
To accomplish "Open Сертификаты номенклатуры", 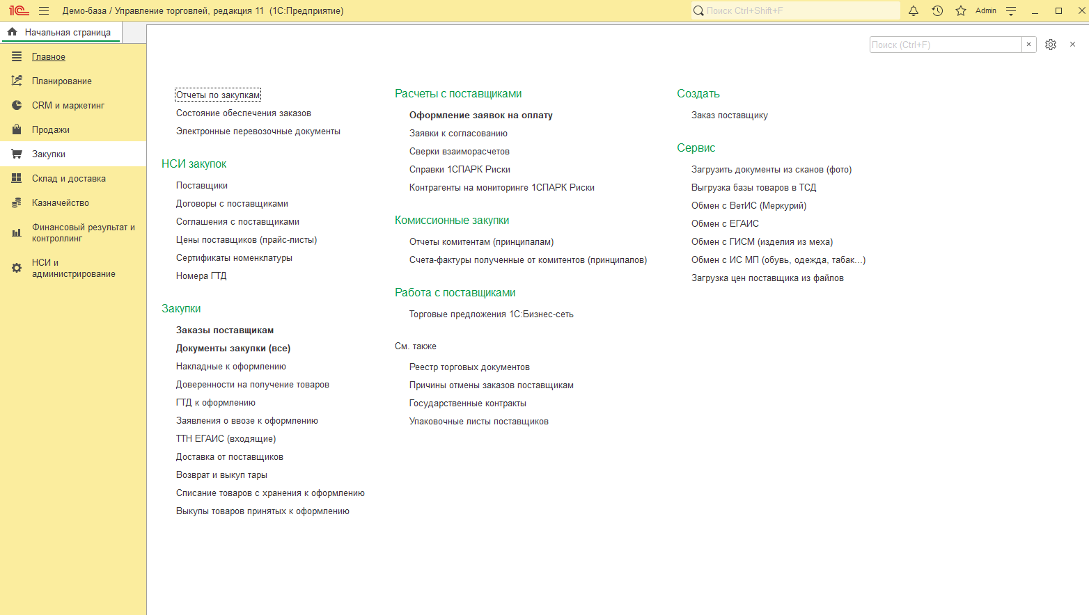I will (234, 257).
